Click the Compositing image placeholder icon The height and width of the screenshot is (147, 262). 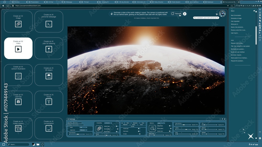click(99, 129)
